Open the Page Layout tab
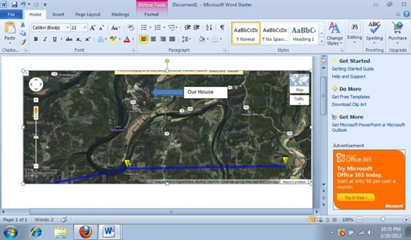 point(88,14)
